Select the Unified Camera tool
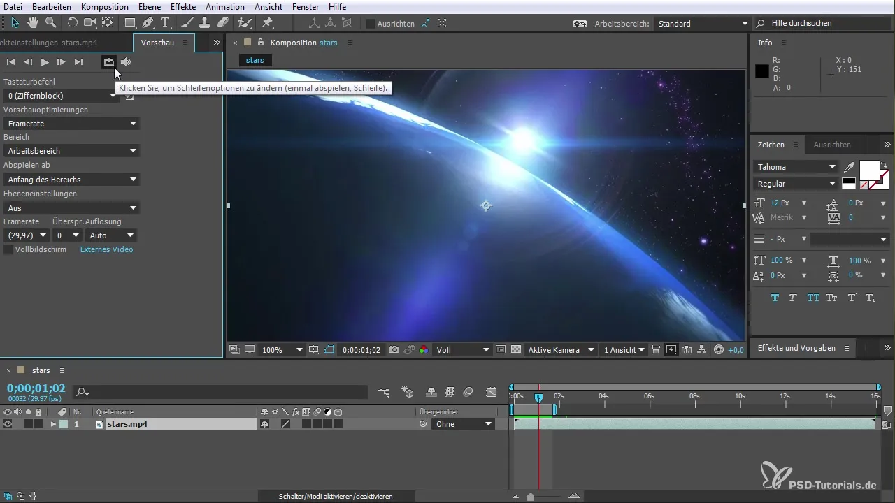895x503 pixels. click(90, 23)
